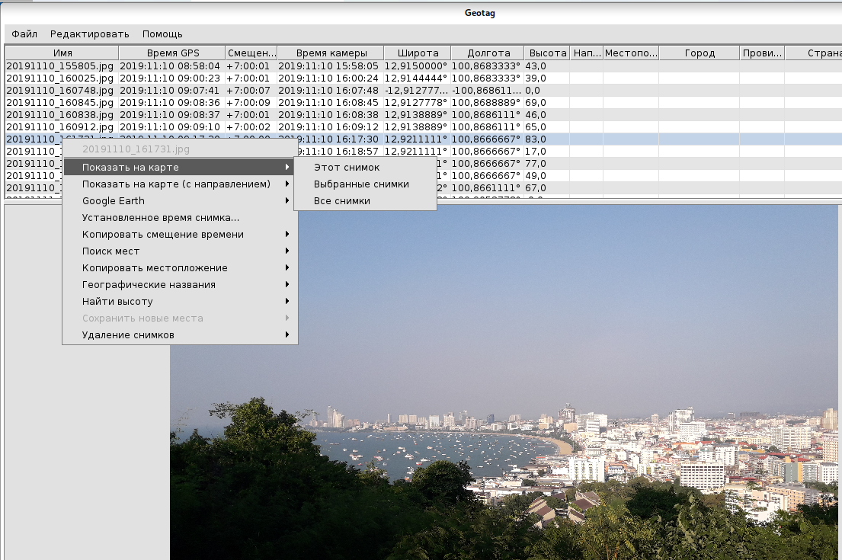Sort by the 'Имя' column header

click(x=62, y=53)
